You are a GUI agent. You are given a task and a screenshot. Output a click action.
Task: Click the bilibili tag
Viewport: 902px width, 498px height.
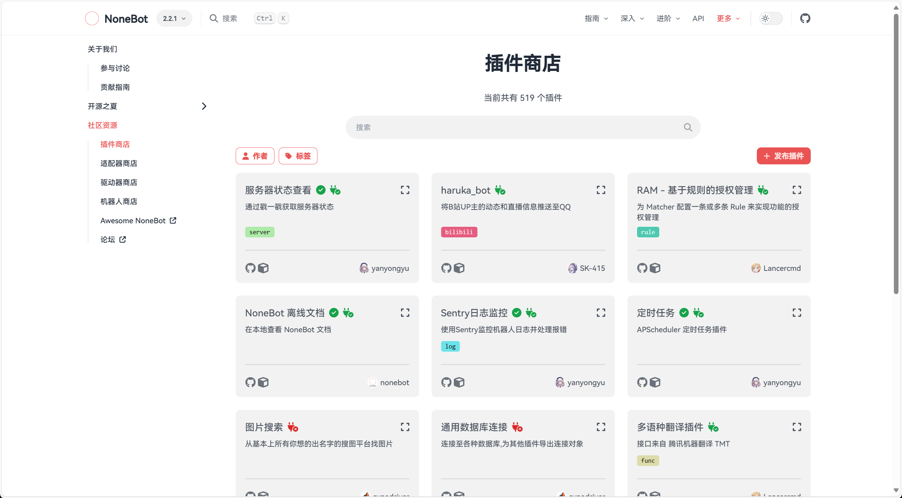point(459,232)
